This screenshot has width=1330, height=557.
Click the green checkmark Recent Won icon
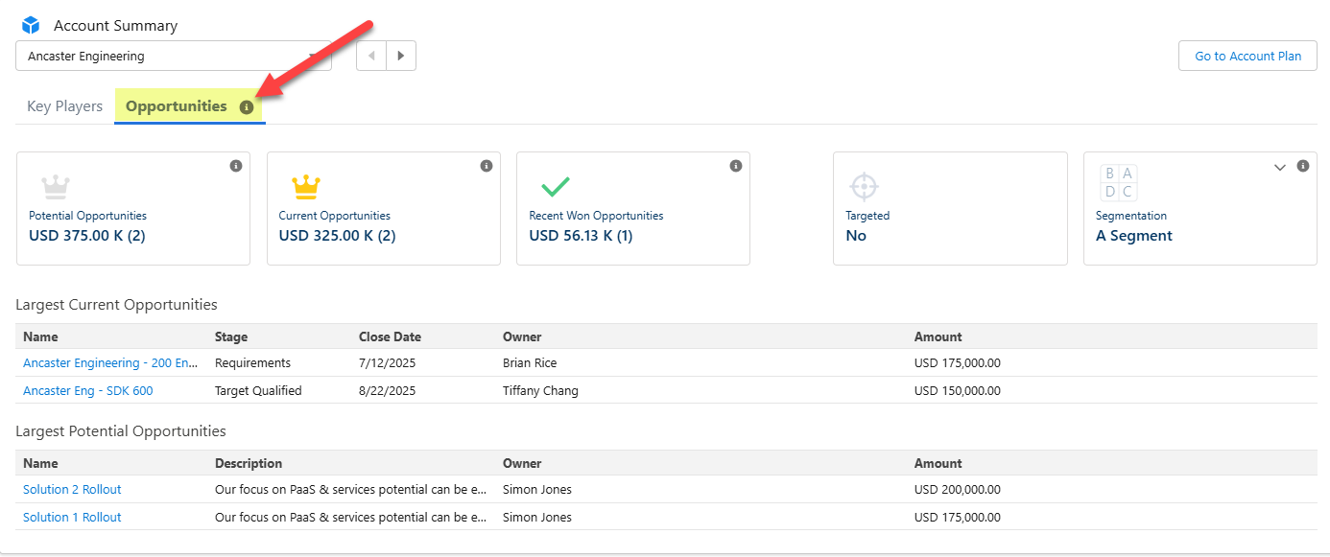pyautogui.click(x=556, y=185)
